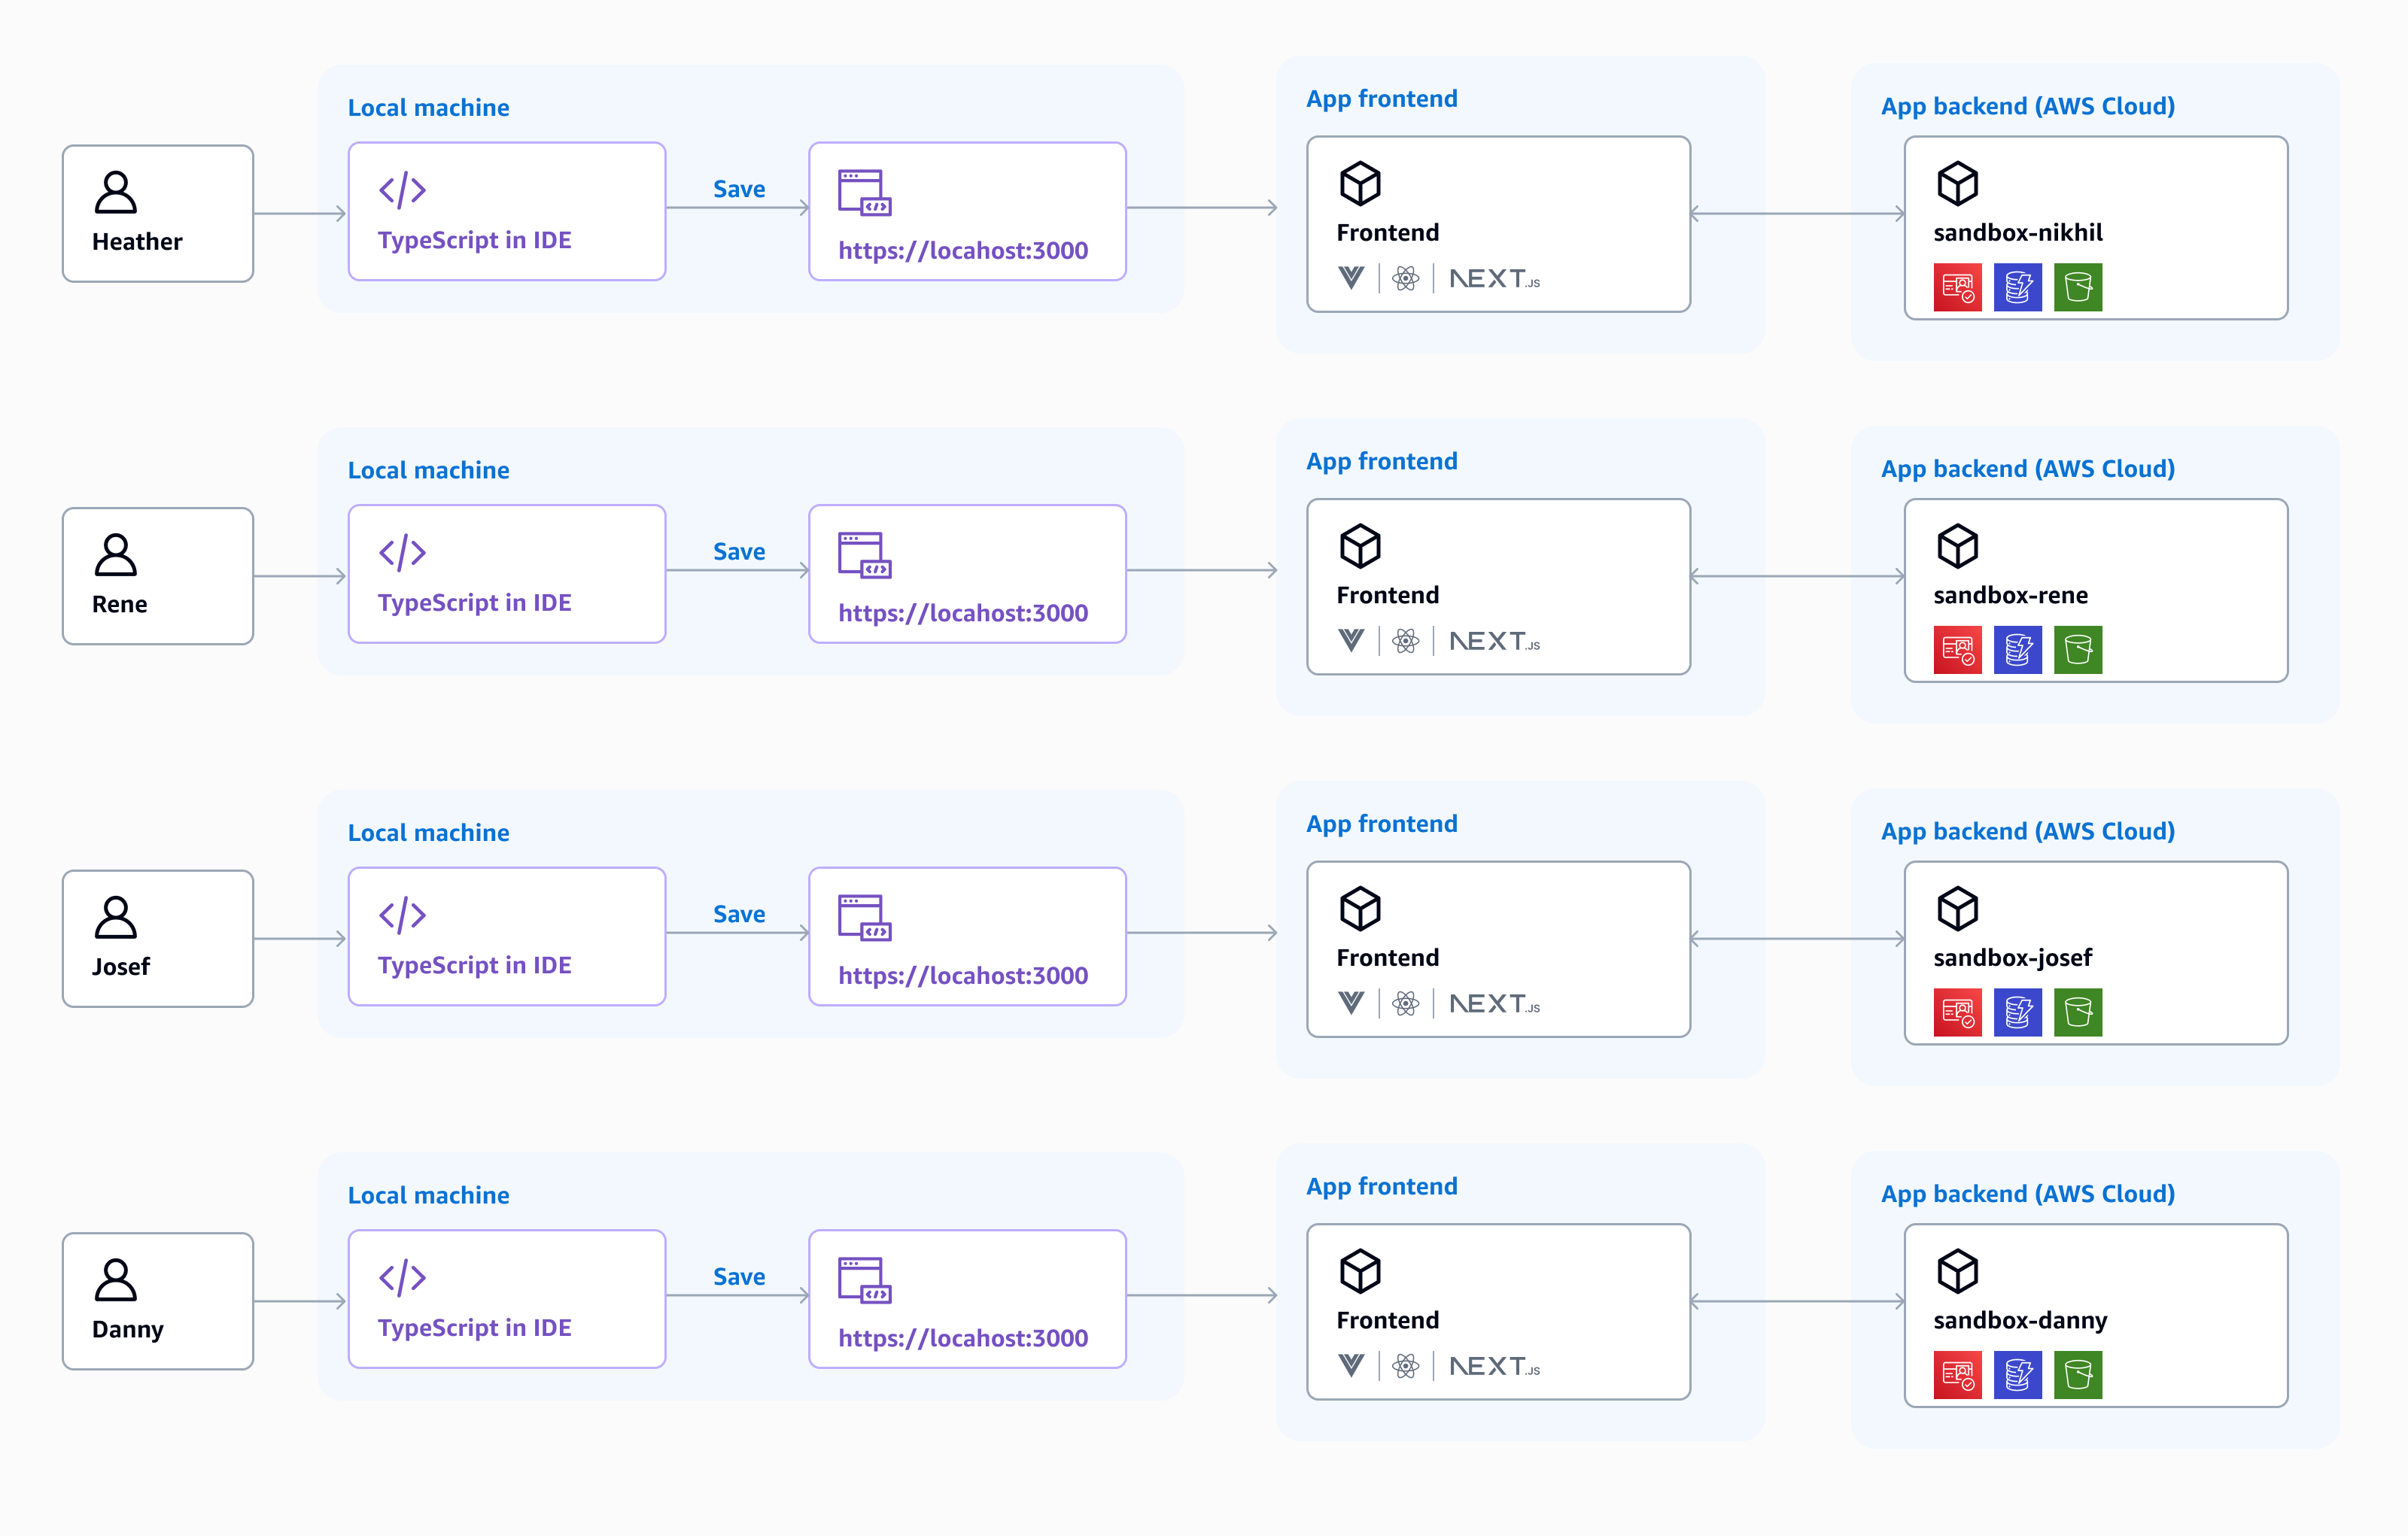This screenshot has width=2408, height=1536.
Task: Click the Local machine label in Heather's row
Action: (428, 107)
